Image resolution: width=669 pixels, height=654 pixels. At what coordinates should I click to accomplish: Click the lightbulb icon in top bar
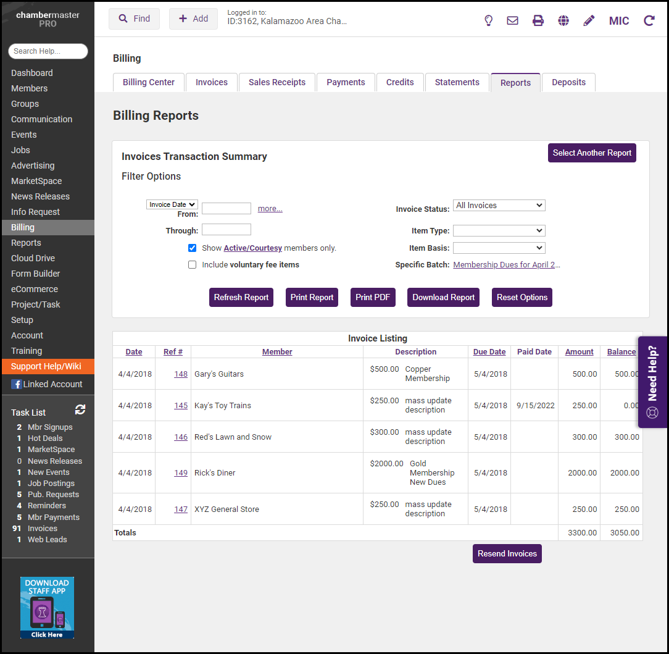(488, 20)
